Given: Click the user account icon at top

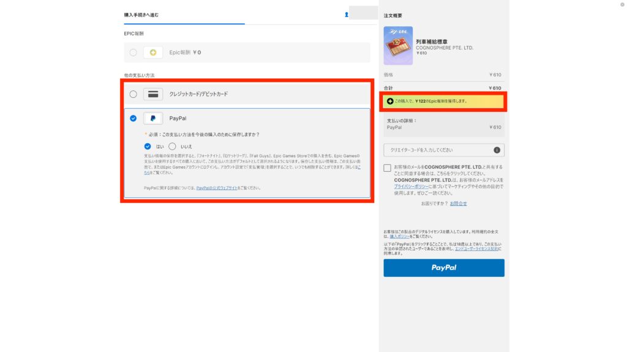Looking at the screenshot, I should point(347,15).
